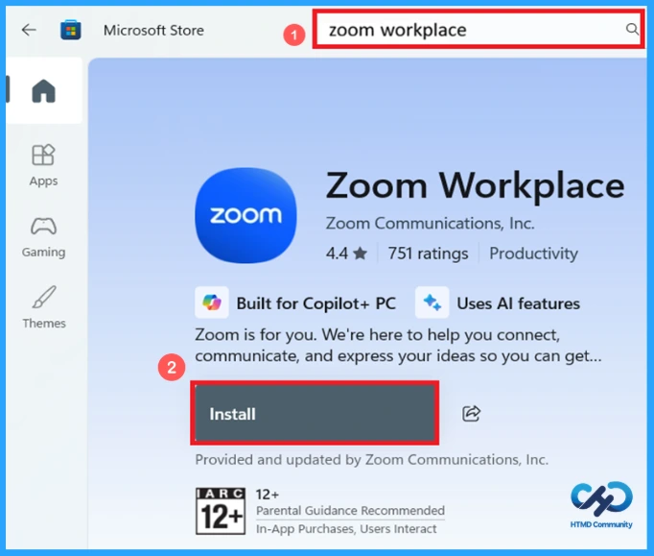654x556 pixels.
Task: Go back with the back arrow
Action: (29, 30)
